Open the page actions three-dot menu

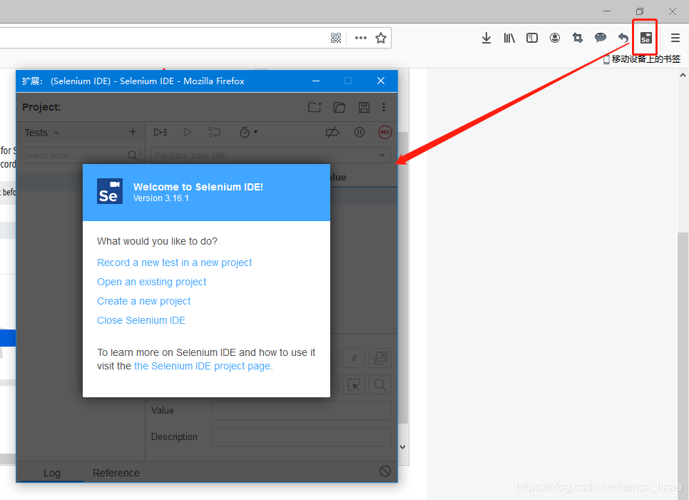[x=361, y=38]
